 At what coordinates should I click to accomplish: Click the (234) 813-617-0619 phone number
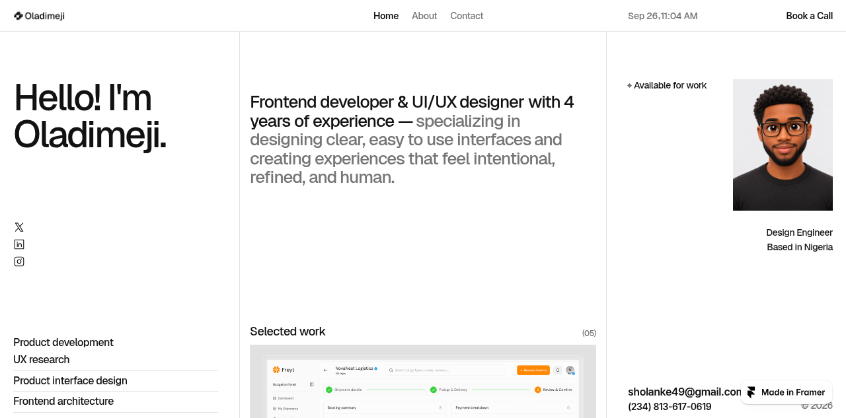tap(670, 407)
